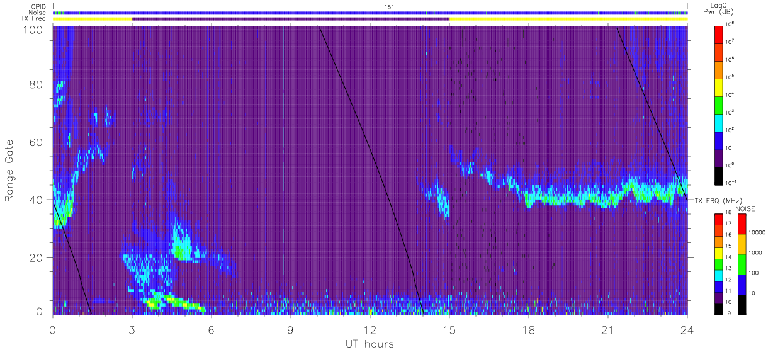Click the 'TX Freq' row label
The width and height of the screenshot is (773, 357).
pyautogui.click(x=33, y=19)
